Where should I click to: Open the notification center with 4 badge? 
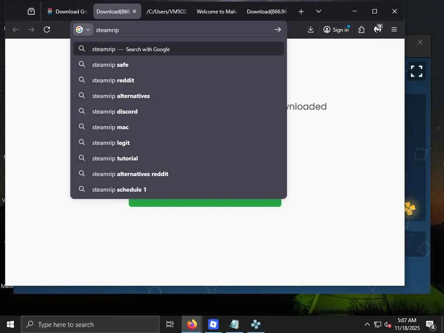pos(431,324)
